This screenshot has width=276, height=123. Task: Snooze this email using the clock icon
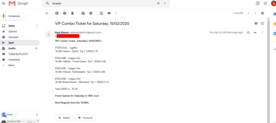(91, 13)
